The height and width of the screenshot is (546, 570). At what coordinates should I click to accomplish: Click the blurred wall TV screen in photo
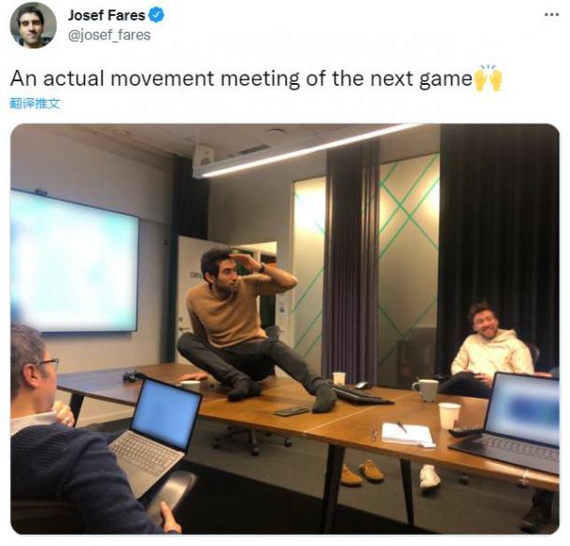coord(74,260)
